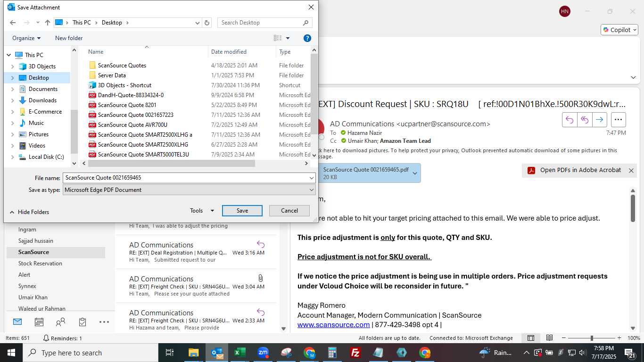Screen dimensions: 644x362
Task: Open File name history dropdown arrow
Action: point(311,178)
